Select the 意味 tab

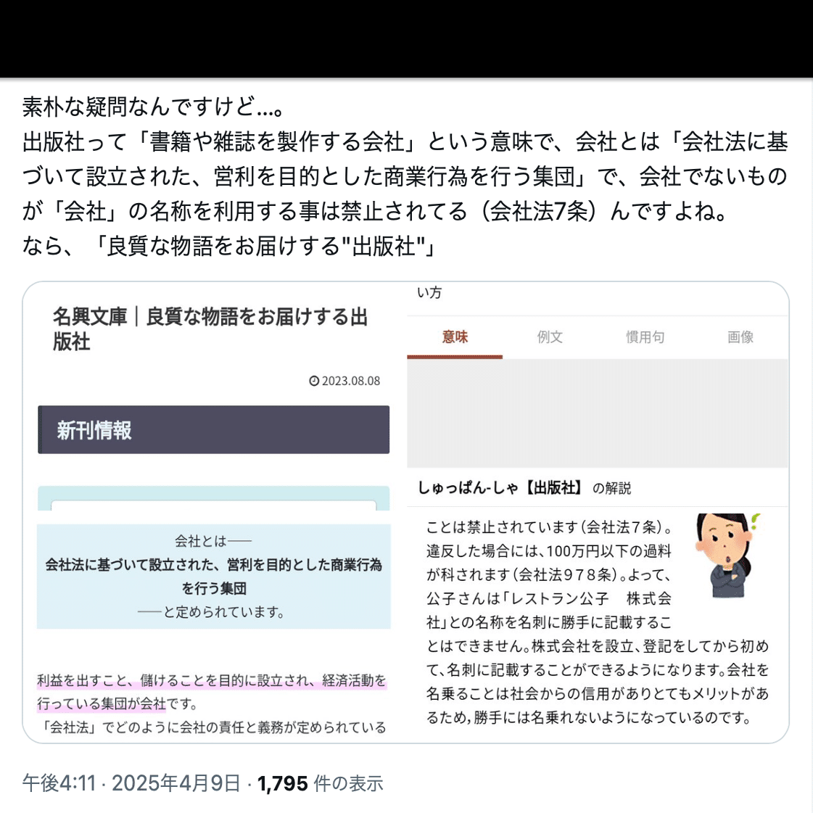[455, 337]
